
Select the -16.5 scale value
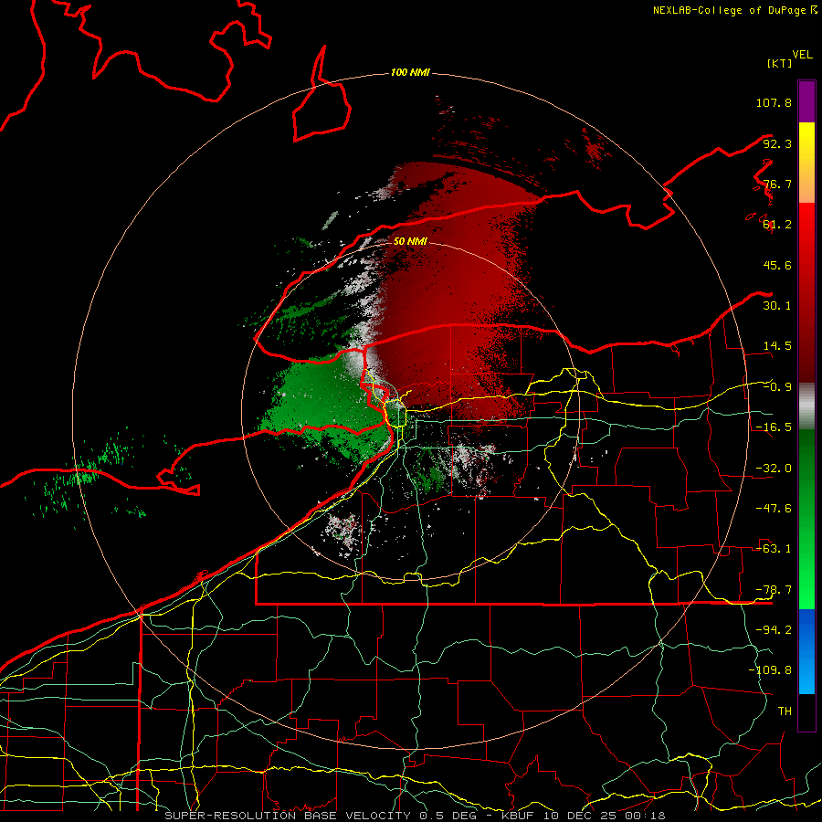pos(774,427)
